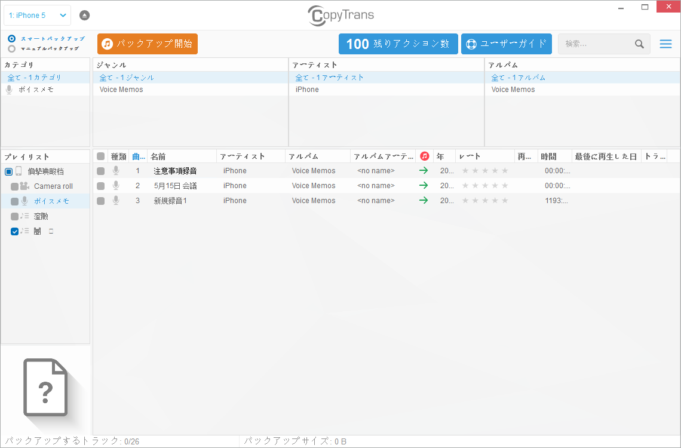Sort by アルバムアーティスト column header
The image size is (681, 448).
[383, 157]
